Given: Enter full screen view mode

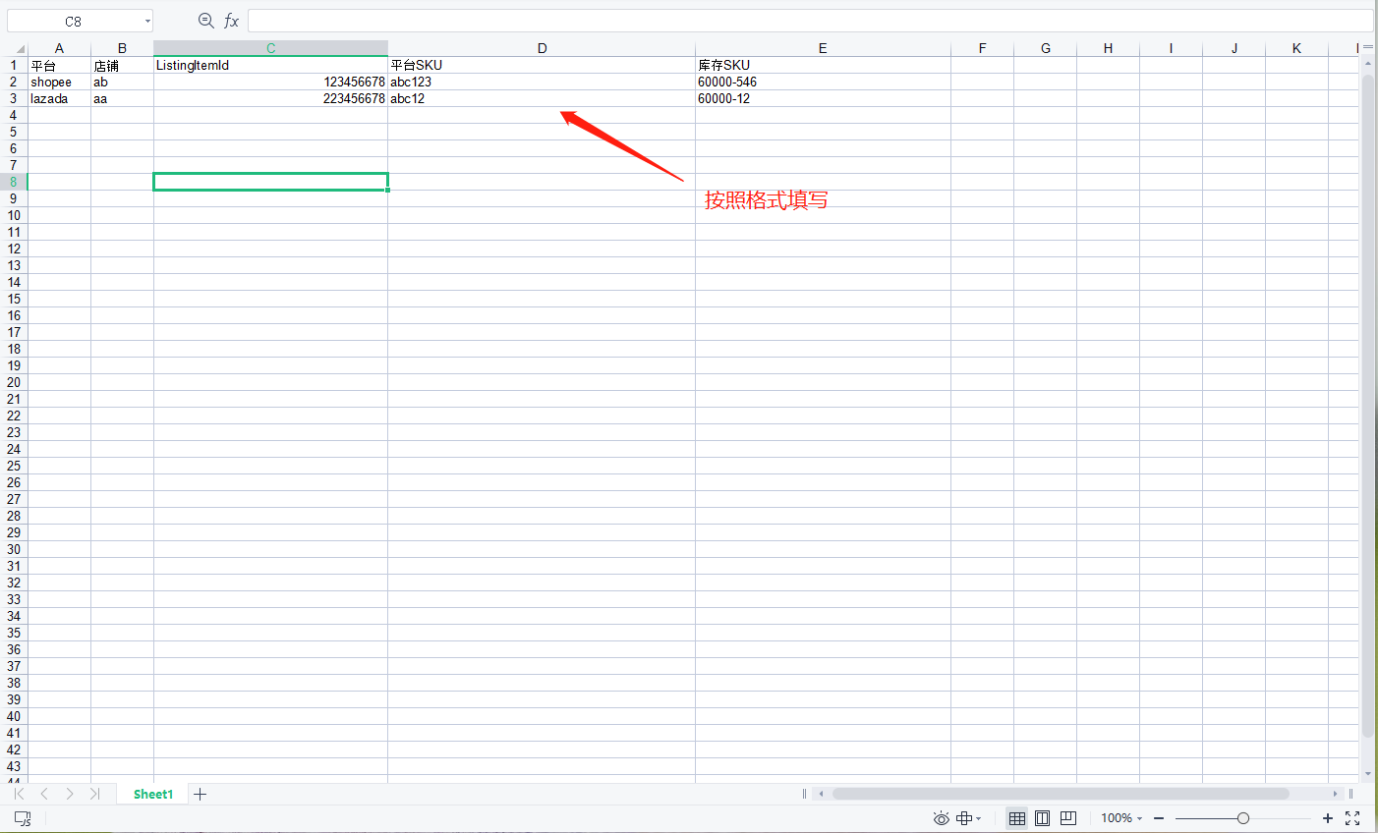Looking at the screenshot, I should (x=1352, y=818).
